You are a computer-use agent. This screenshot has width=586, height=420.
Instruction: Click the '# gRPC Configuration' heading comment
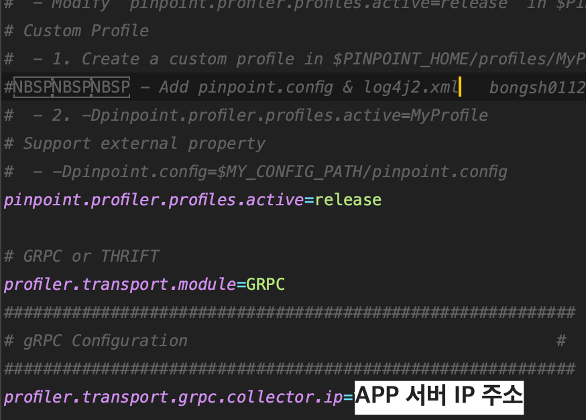[96, 341]
